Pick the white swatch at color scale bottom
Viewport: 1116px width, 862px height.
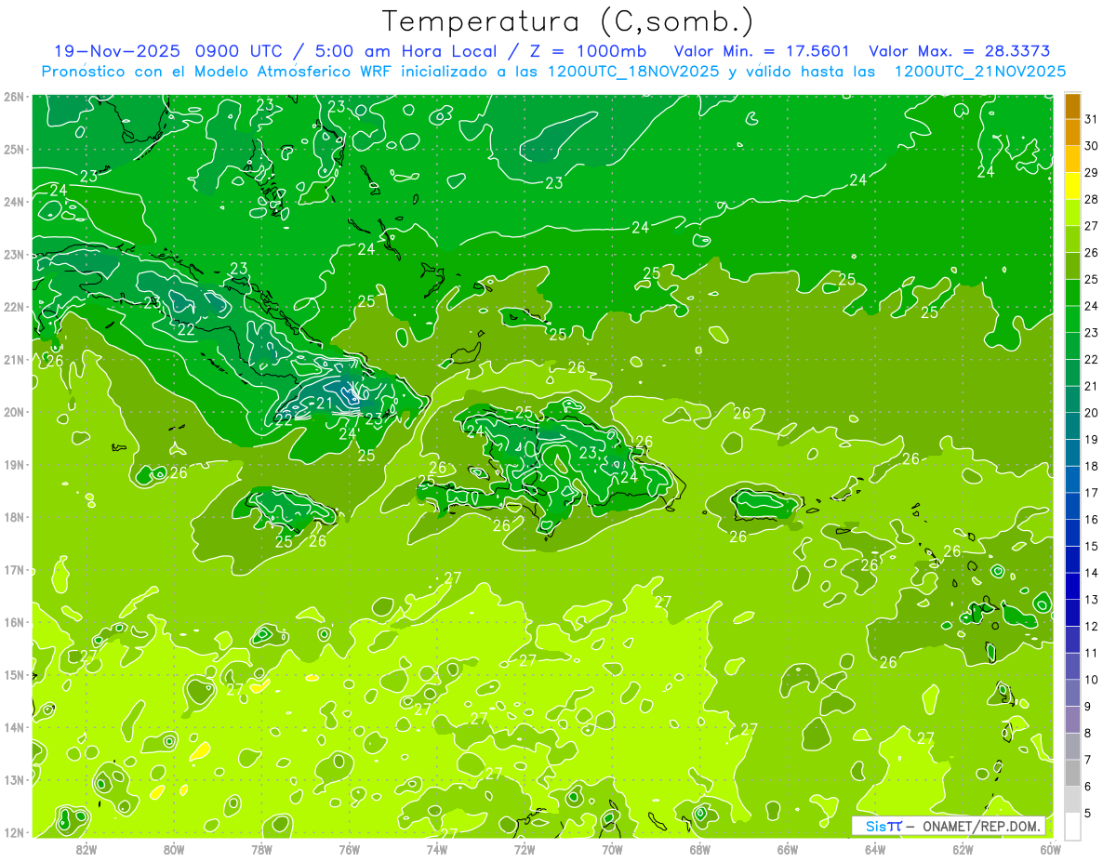point(1072,826)
